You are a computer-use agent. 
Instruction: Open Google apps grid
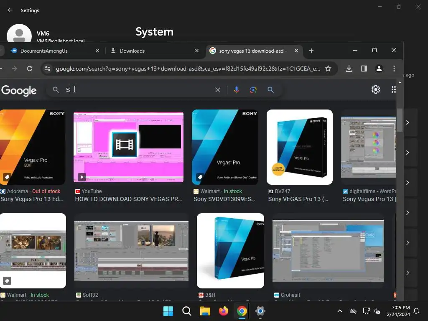click(394, 89)
